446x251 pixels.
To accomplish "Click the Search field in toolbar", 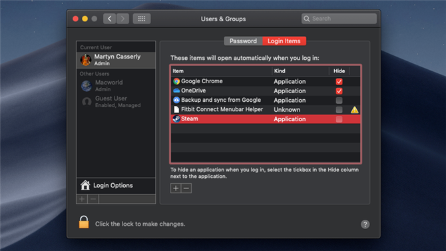I will (339, 19).
